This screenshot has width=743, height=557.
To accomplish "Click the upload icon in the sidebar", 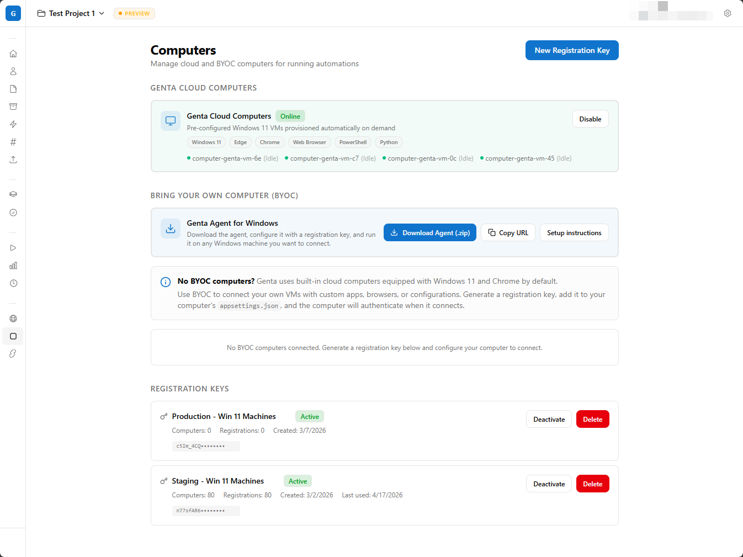I will [13, 160].
